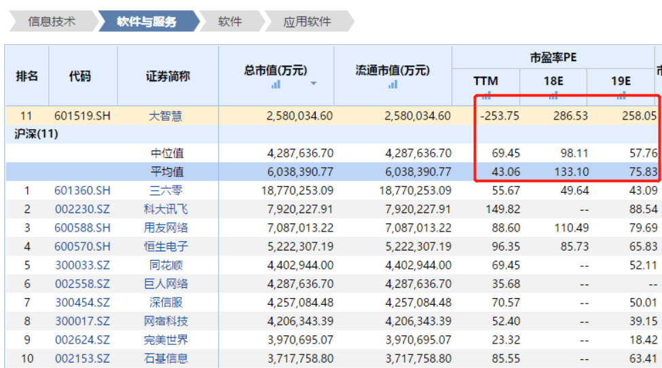
Task: Click stock code 002230.SZ
Action: (82, 209)
